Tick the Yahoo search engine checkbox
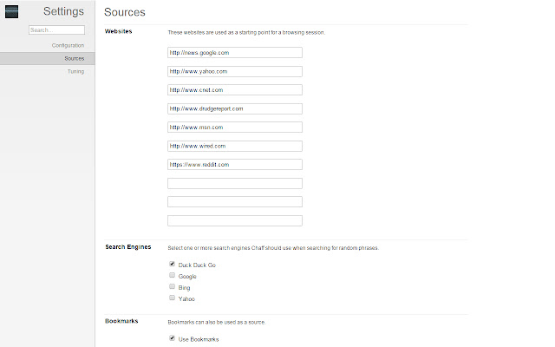 (x=173, y=298)
